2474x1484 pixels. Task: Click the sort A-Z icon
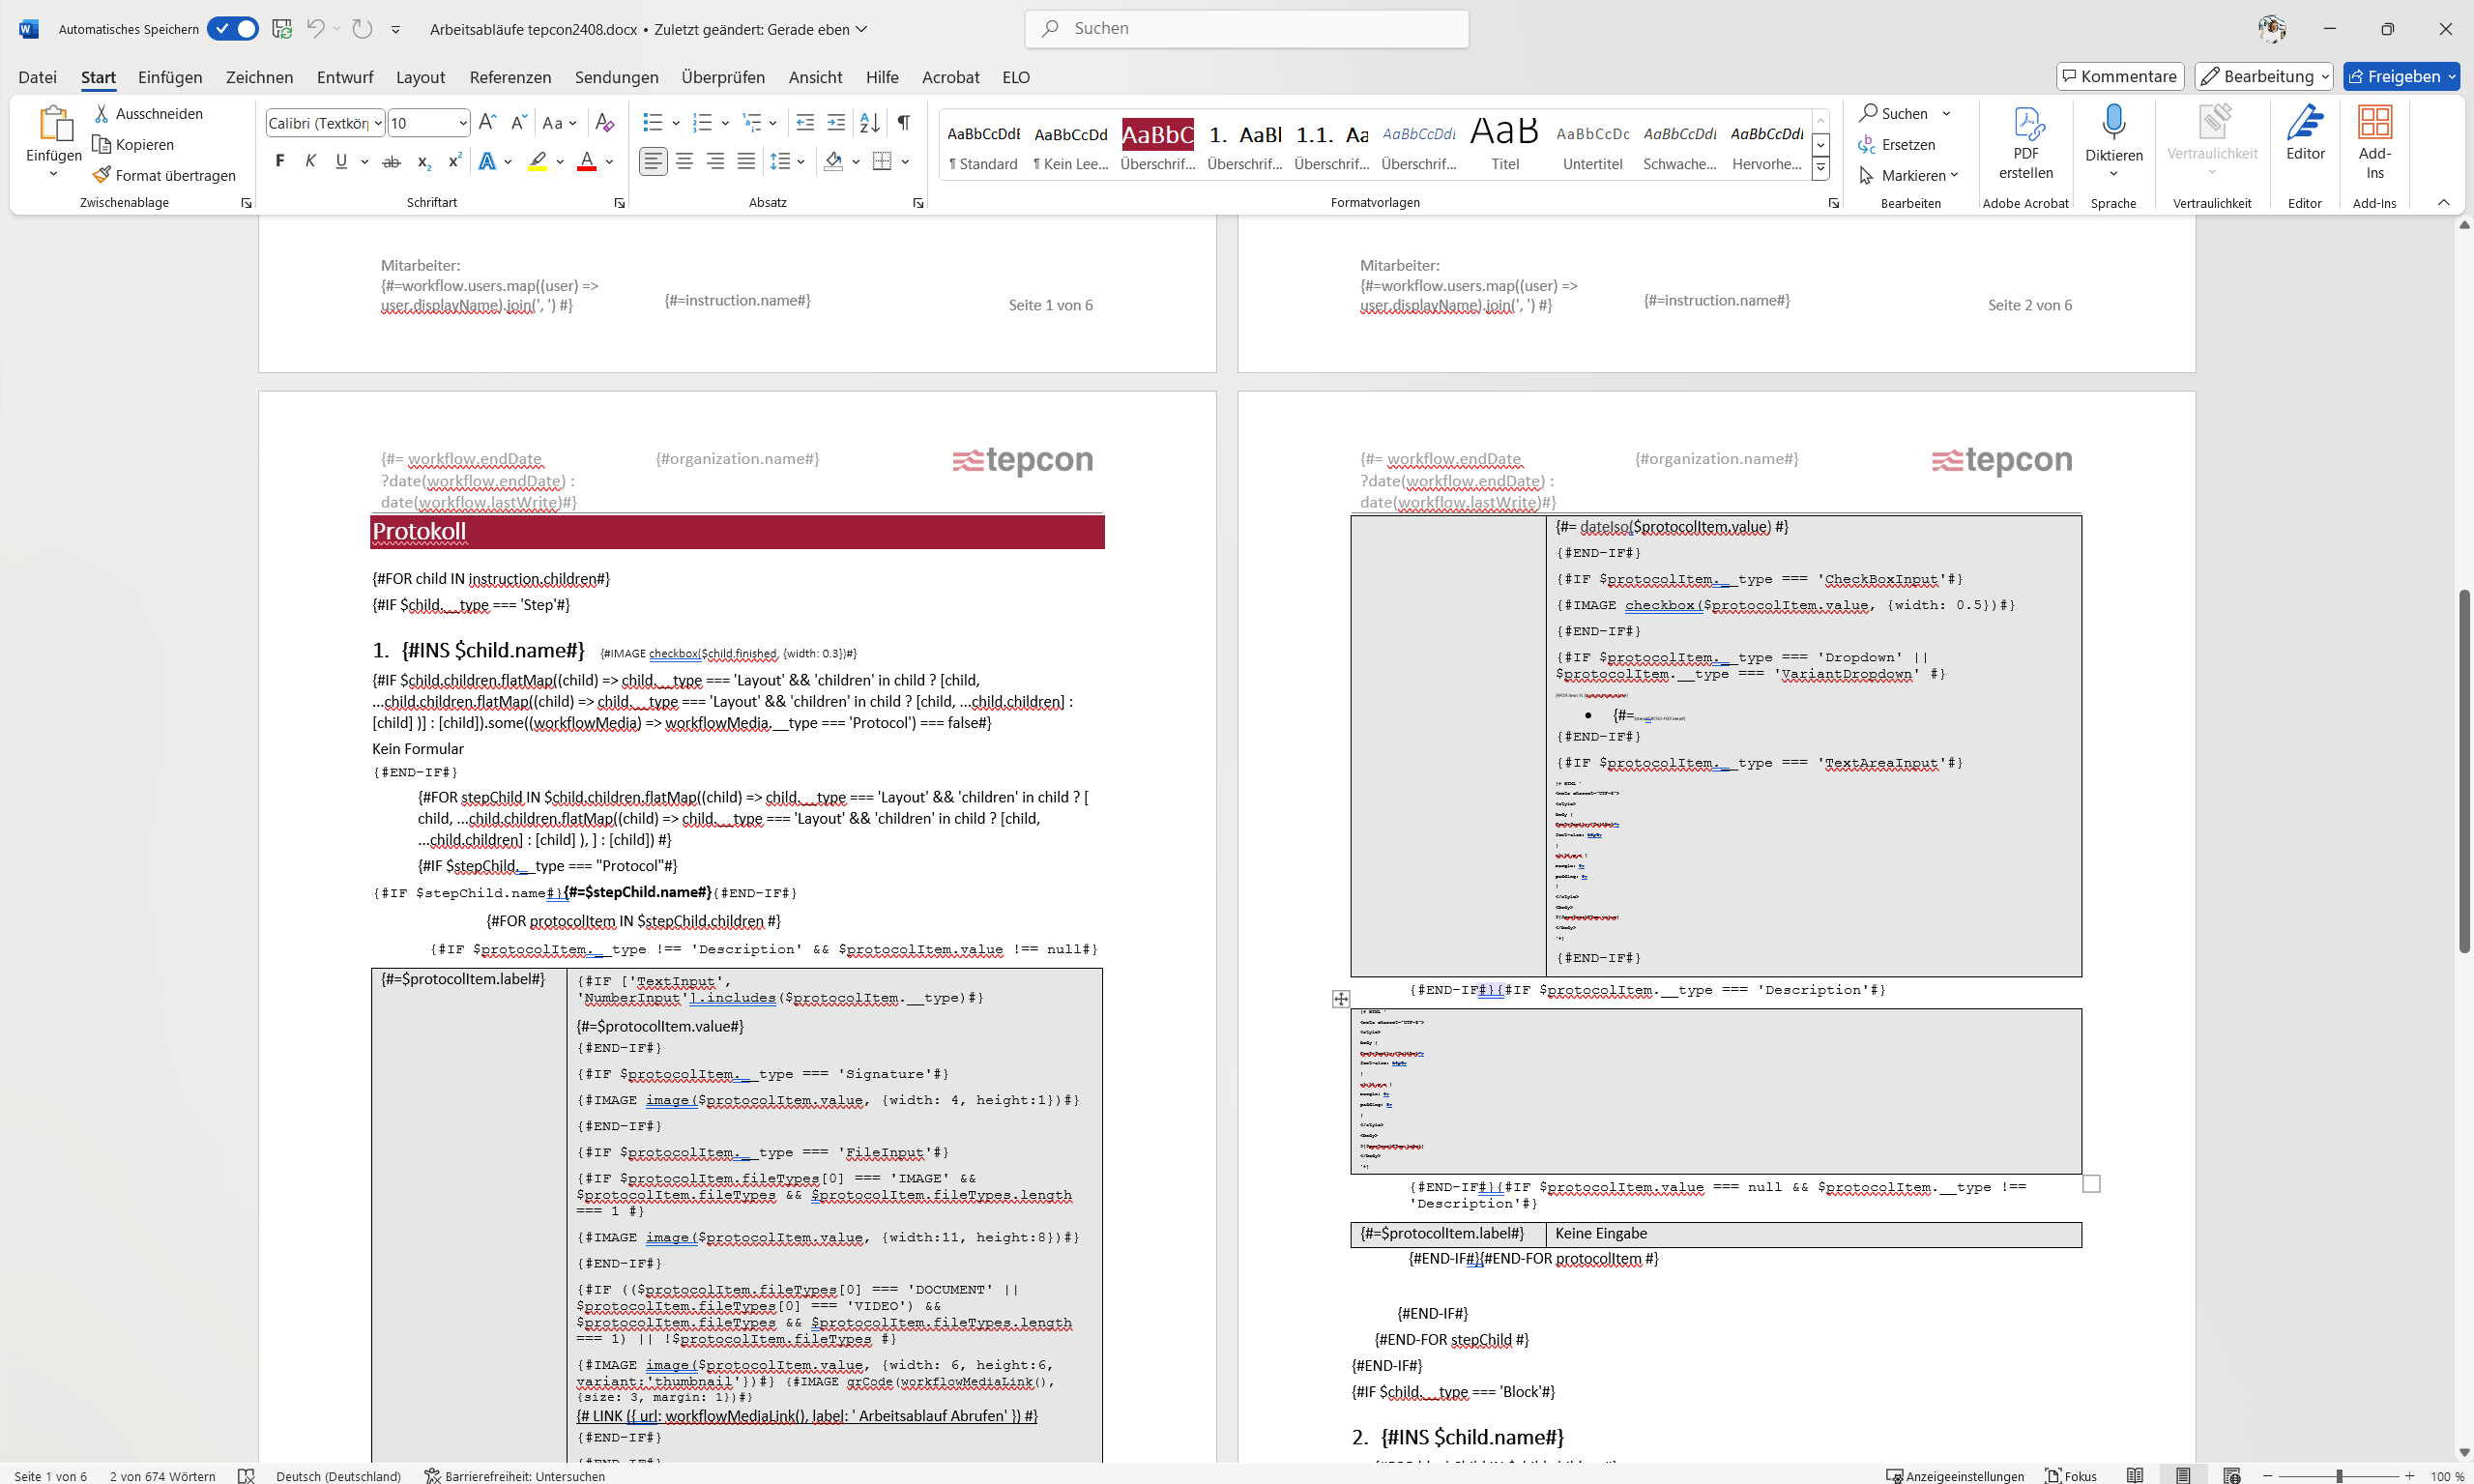pyautogui.click(x=869, y=123)
